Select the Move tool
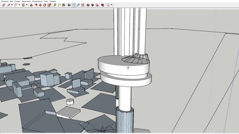 (40, 5)
